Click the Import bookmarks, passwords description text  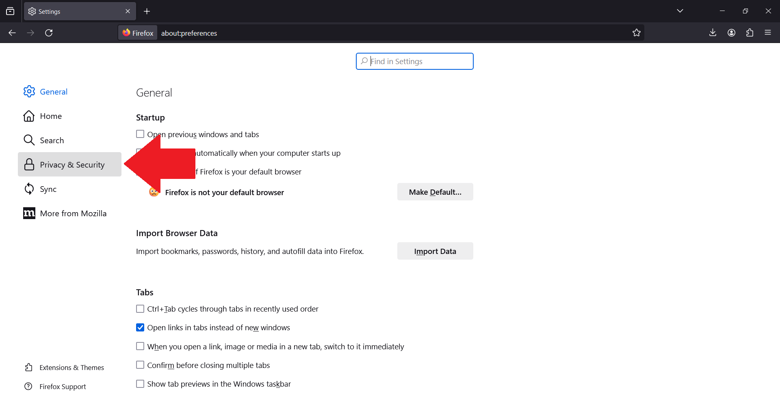[250, 252]
